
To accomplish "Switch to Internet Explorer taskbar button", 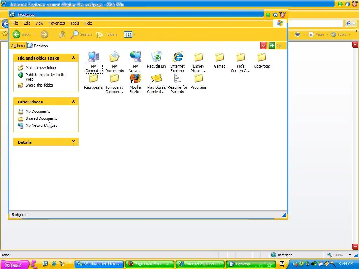I will click(x=200, y=264).
